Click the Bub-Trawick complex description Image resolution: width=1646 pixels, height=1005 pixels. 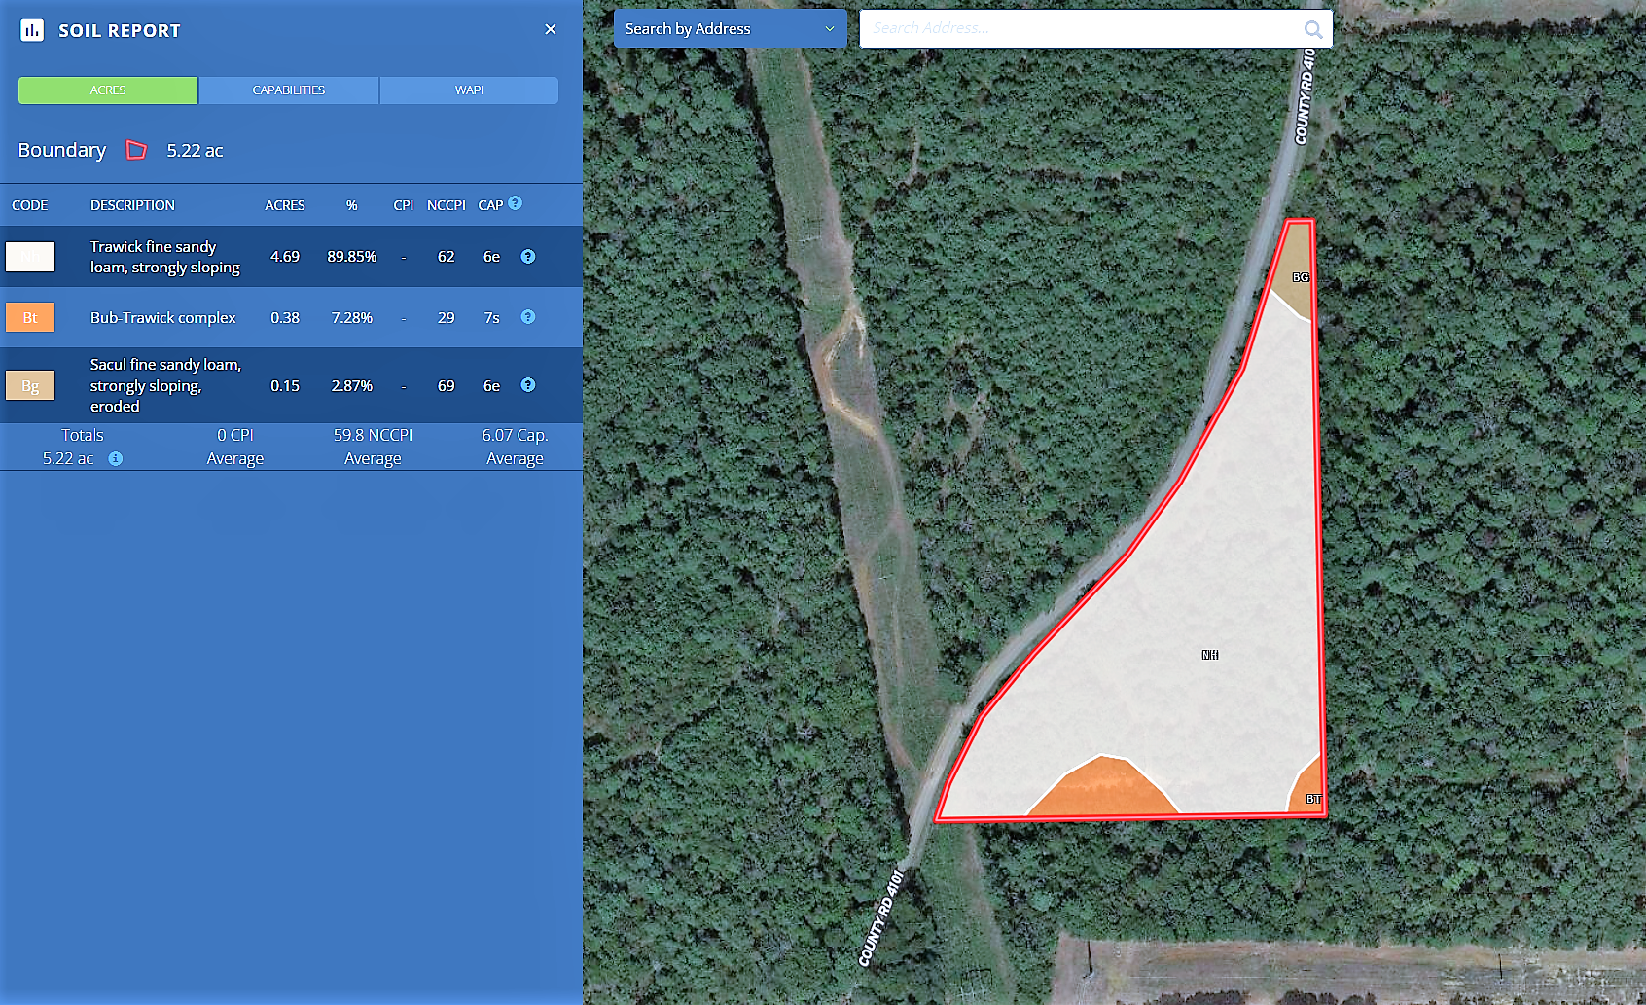tap(162, 318)
